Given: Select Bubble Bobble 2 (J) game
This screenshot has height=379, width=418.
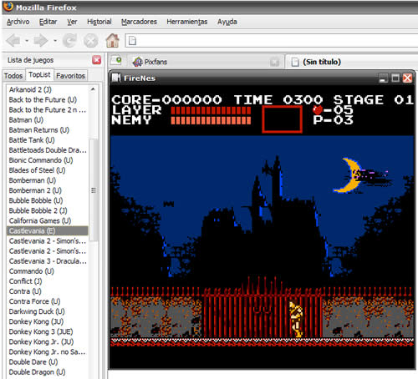Looking at the screenshot, I should pos(48,210).
